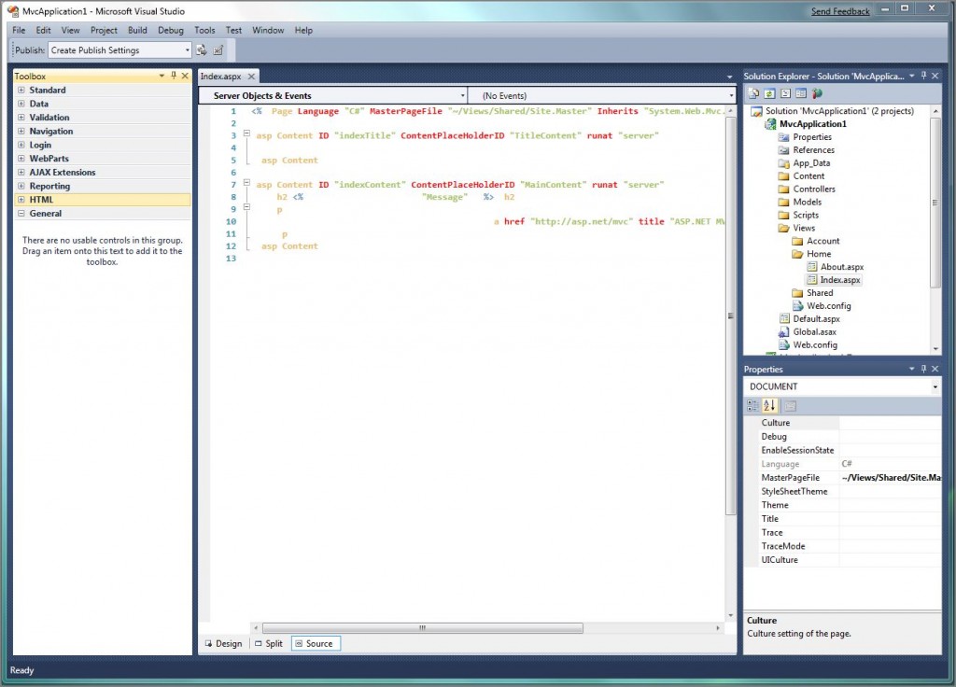This screenshot has width=956, height=687.
Task: Open the Server Objects & Events dropdown
Action: tap(332, 96)
